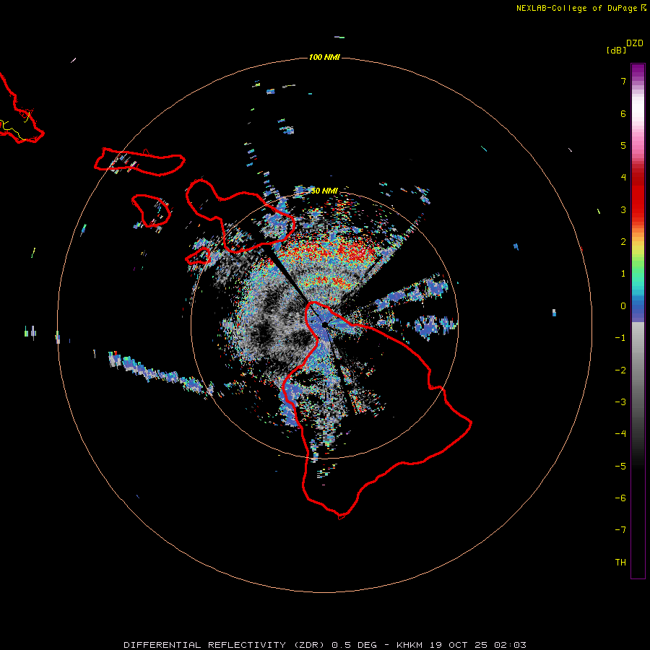Click the 0 value on color scale

[x=623, y=306]
